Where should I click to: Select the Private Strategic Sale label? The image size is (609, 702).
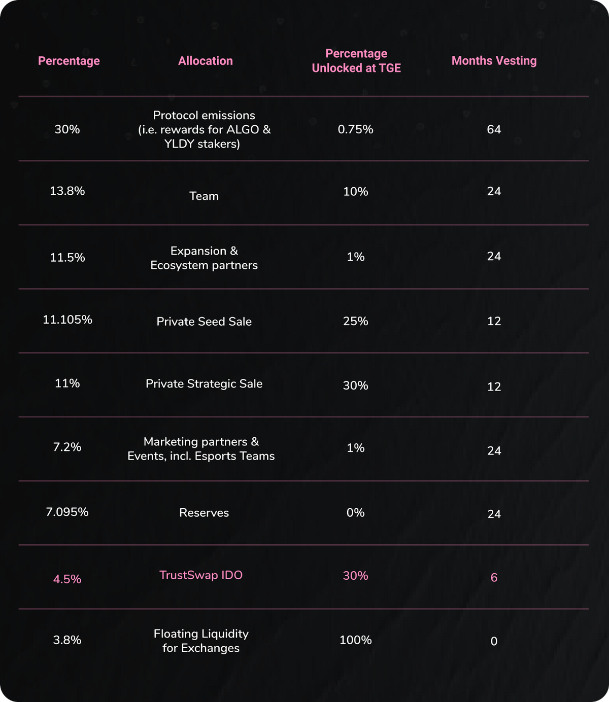click(204, 384)
